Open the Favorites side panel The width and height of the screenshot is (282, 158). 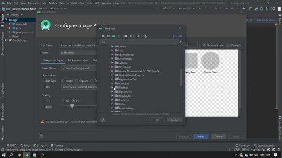pos(2,133)
